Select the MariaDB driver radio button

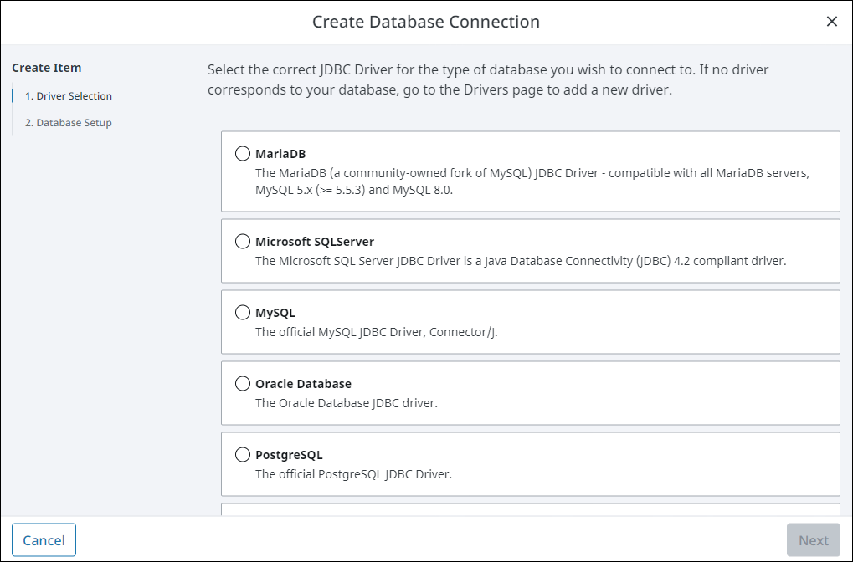[x=243, y=154]
